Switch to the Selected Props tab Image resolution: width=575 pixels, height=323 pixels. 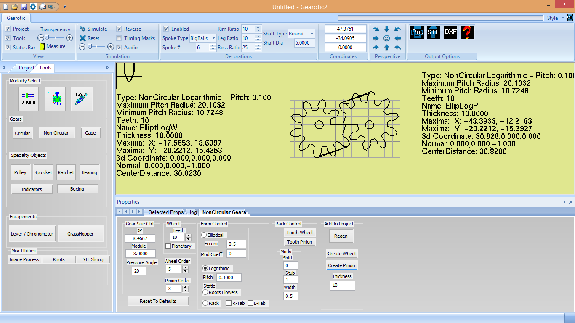(166, 212)
